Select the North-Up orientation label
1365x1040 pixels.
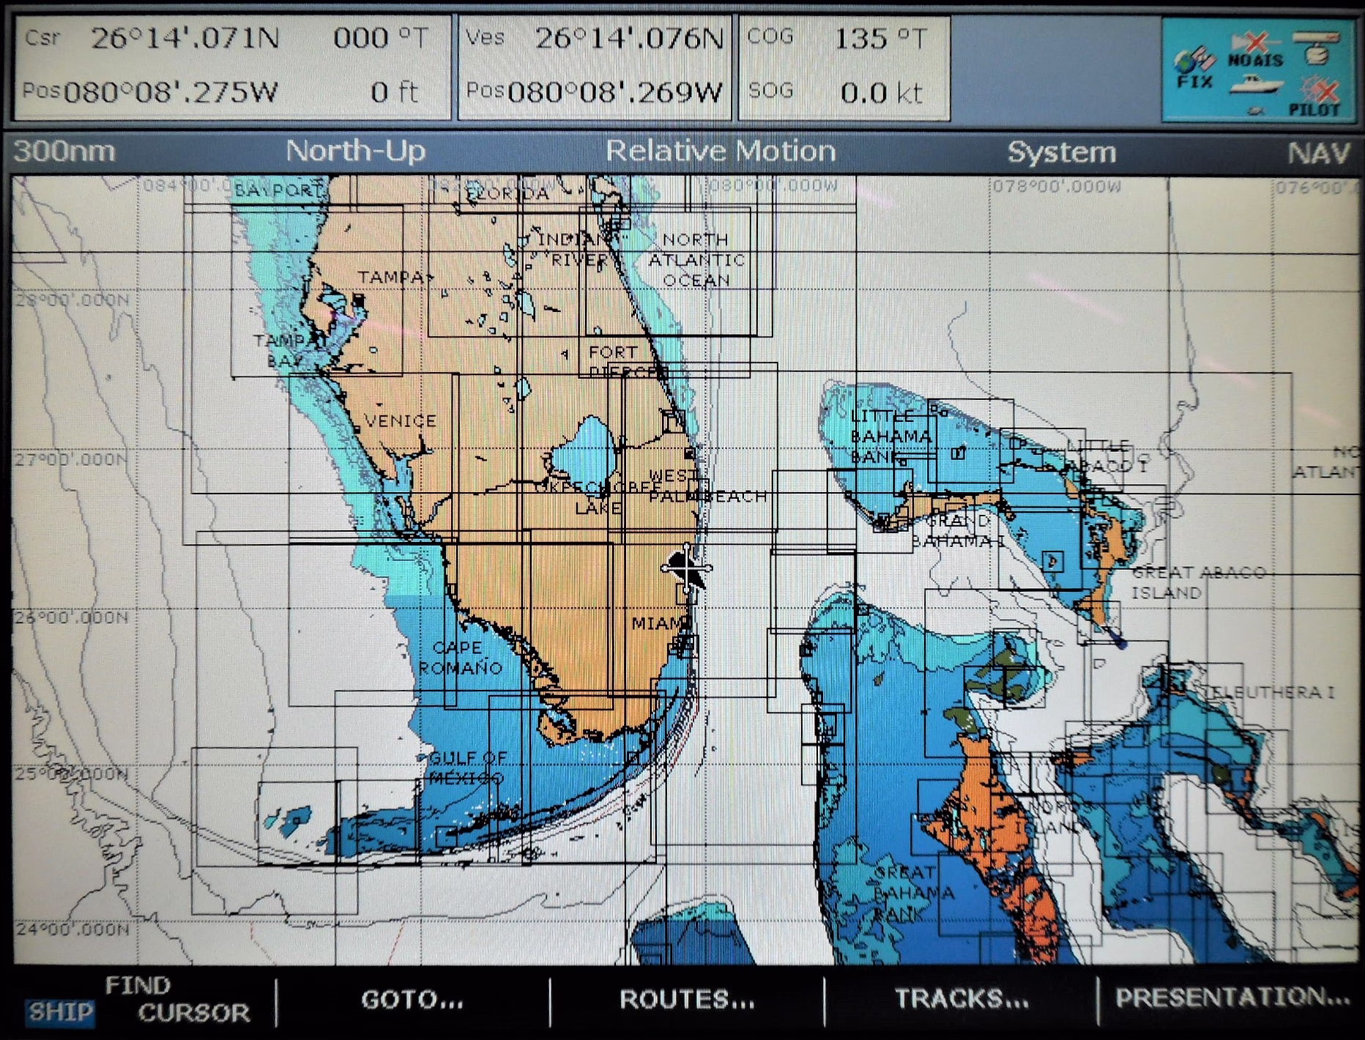pyautogui.click(x=355, y=152)
